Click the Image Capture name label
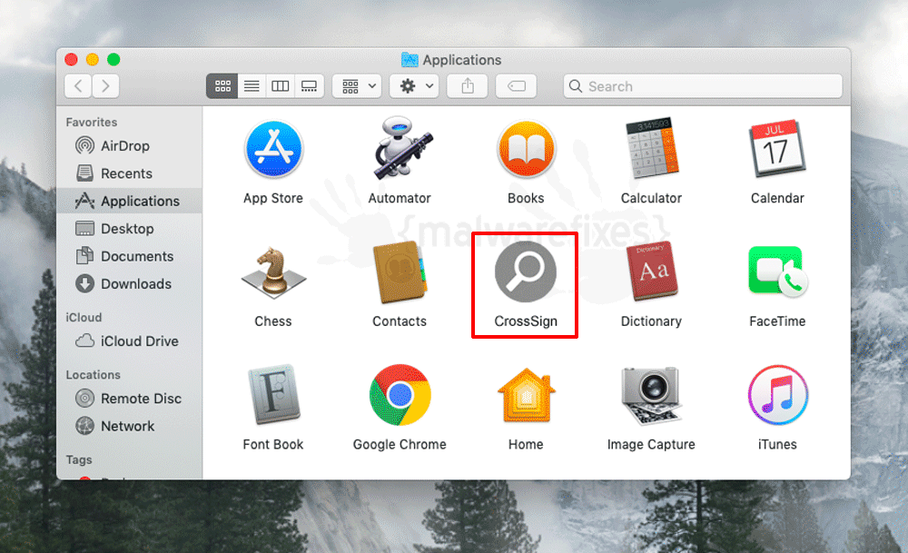The image size is (908, 553). click(x=651, y=445)
